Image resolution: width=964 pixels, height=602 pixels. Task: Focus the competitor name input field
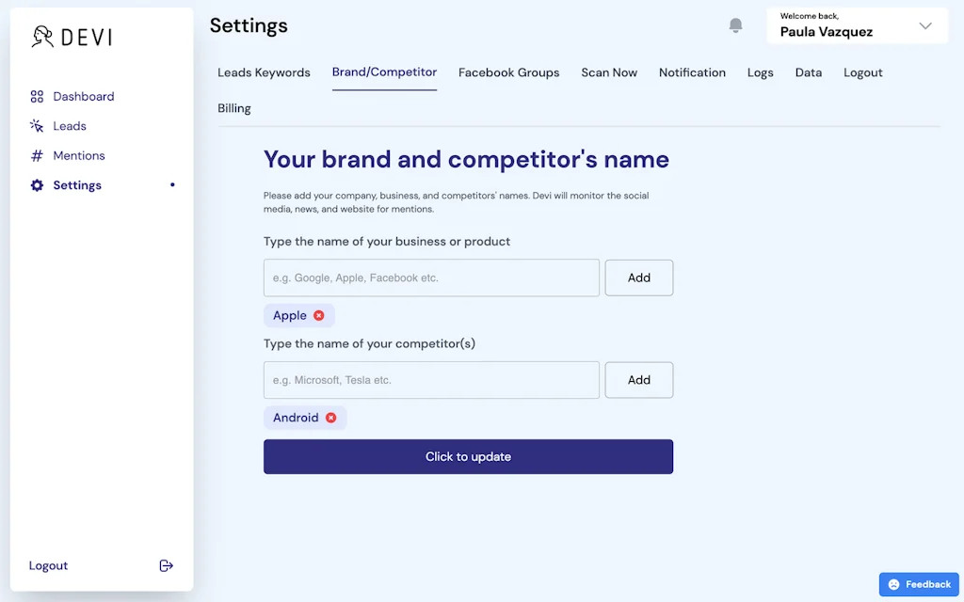(431, 380)
